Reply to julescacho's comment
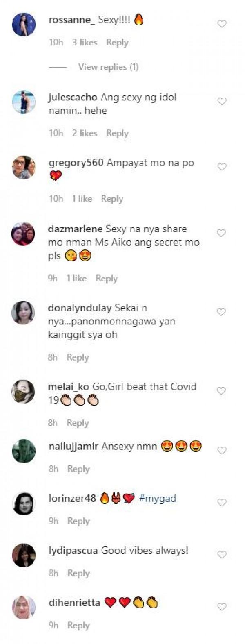The width and height of the screenshot is (245, 644). (x=117, y=133)
